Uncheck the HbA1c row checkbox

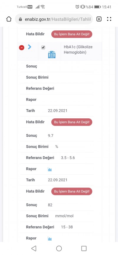[x=43, y=47]
